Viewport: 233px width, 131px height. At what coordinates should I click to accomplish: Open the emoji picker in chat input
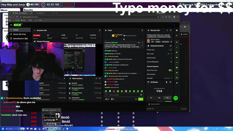[141, 95]
